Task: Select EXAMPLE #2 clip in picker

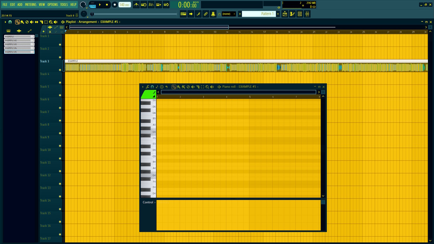Action: pos(19,41)
